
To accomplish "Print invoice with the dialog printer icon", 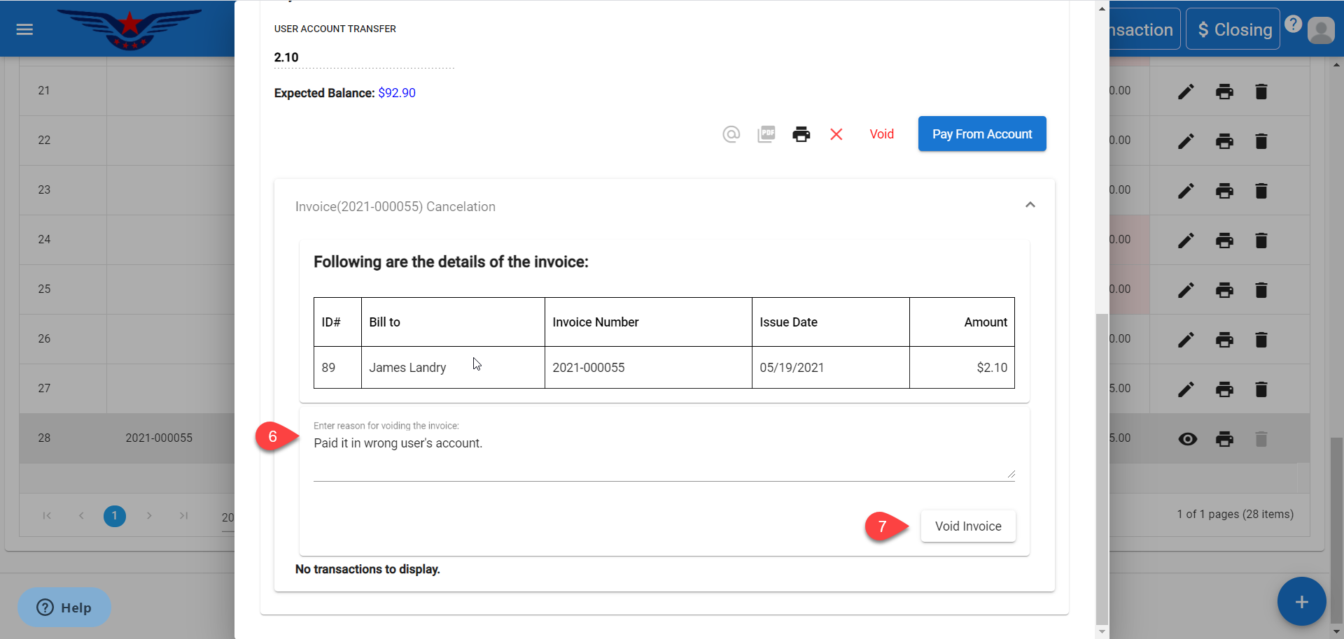I will [x=801, y=134].
